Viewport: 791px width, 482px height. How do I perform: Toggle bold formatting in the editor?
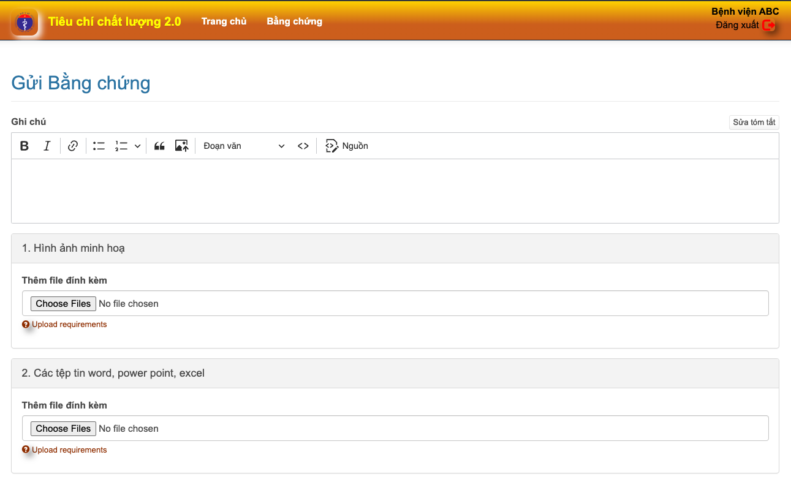pos(25,146)
